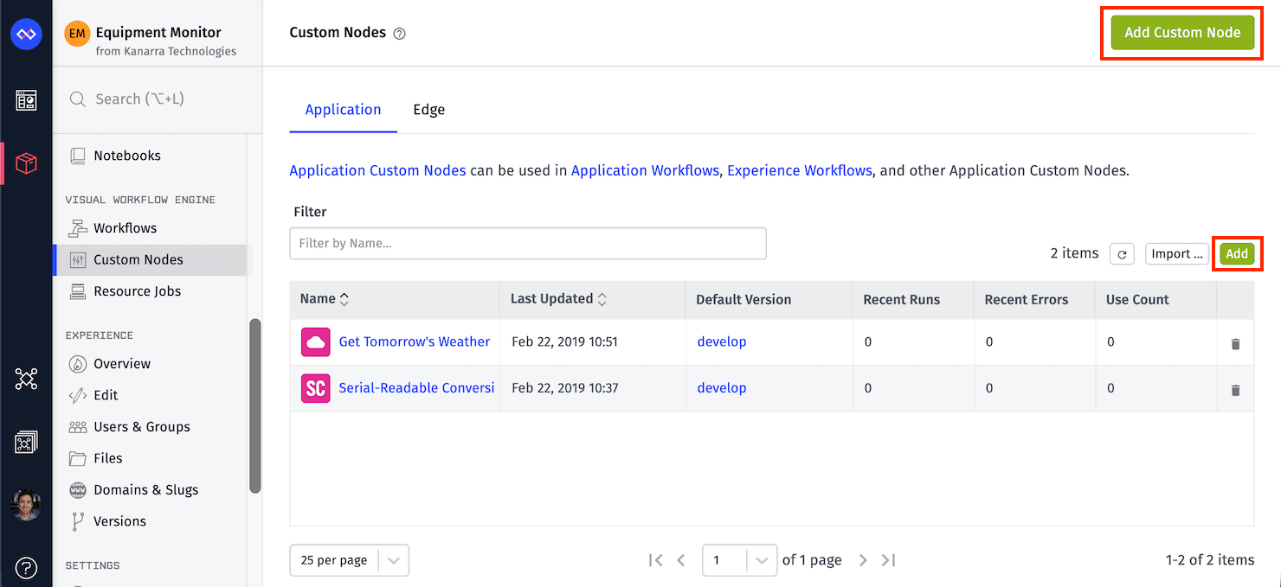The width and height of the screenshot is (1281, 587).
Task: Select the Application tab
Action: (x=343, y=110)
